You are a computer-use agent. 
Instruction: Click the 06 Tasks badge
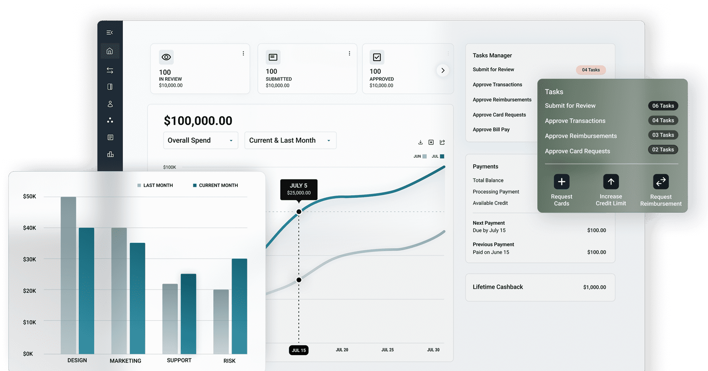(663, 106)
